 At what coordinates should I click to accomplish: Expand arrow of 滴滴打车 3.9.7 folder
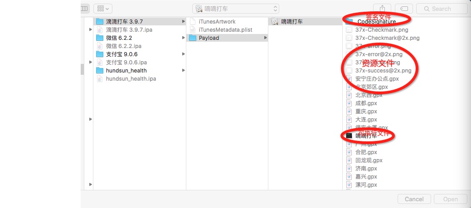click(183, 22)
